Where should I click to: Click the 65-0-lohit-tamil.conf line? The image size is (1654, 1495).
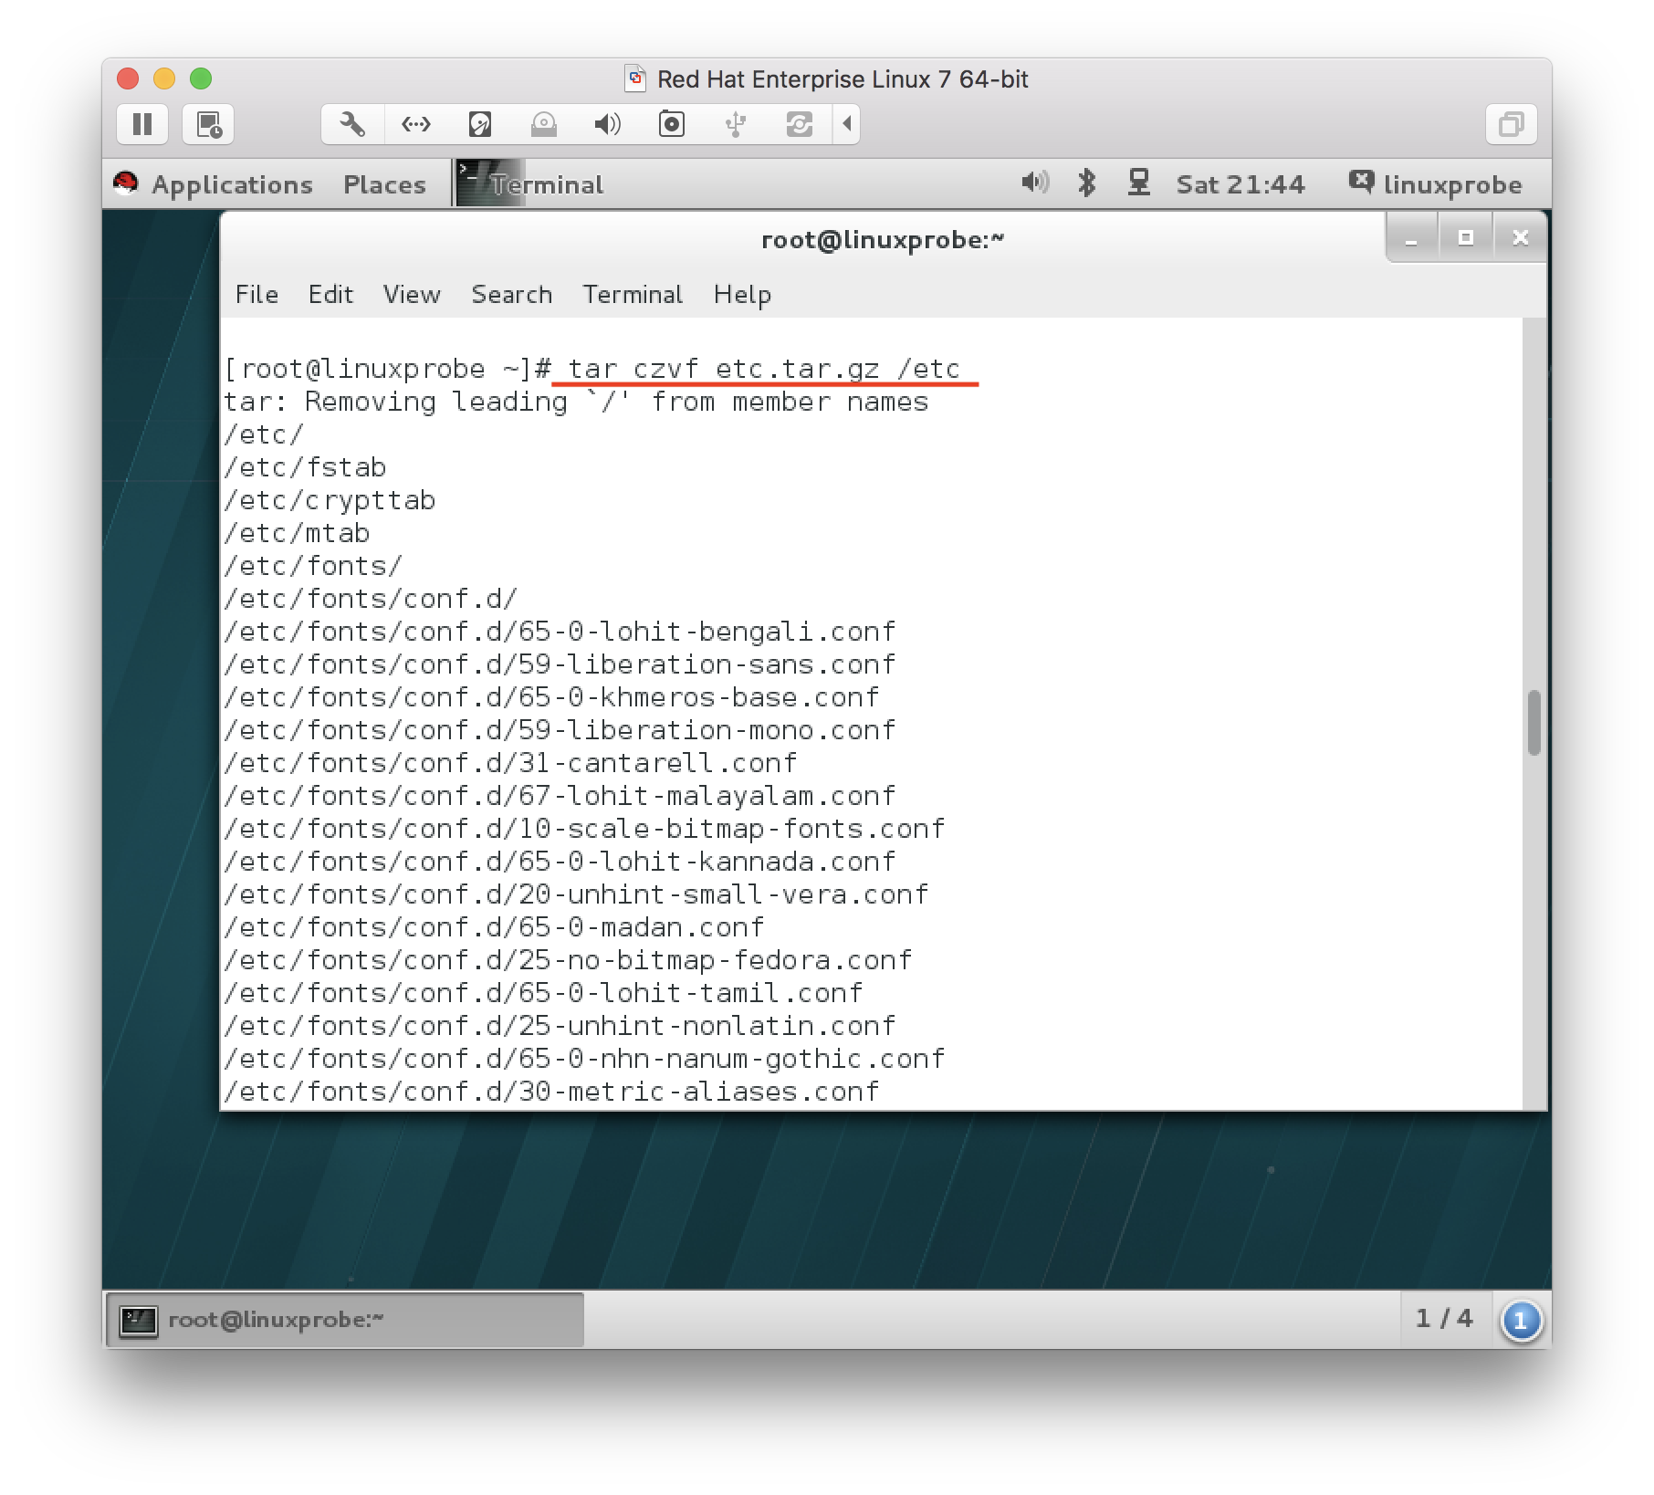[x=544, y=993]
